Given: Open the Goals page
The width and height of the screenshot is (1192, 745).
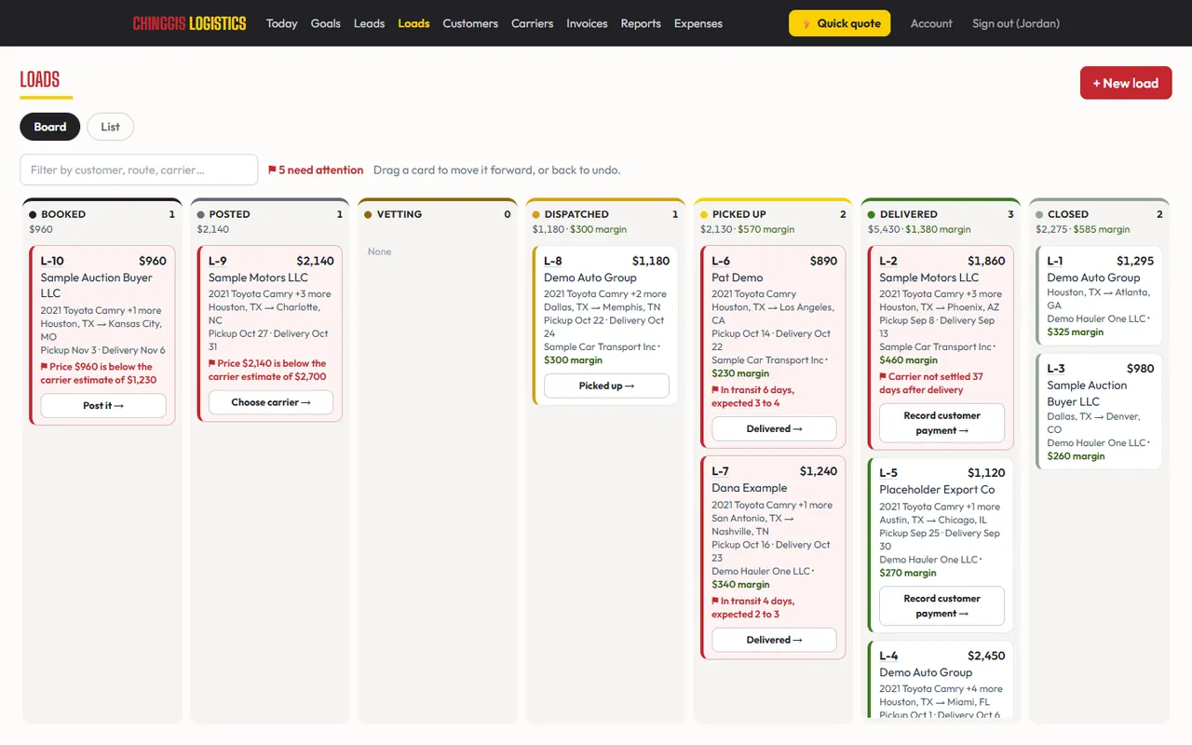Looking at the screenshot, I should click(325, 23).
